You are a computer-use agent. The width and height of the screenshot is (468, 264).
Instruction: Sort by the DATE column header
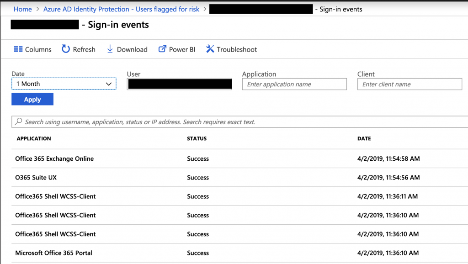click(364, 138)
